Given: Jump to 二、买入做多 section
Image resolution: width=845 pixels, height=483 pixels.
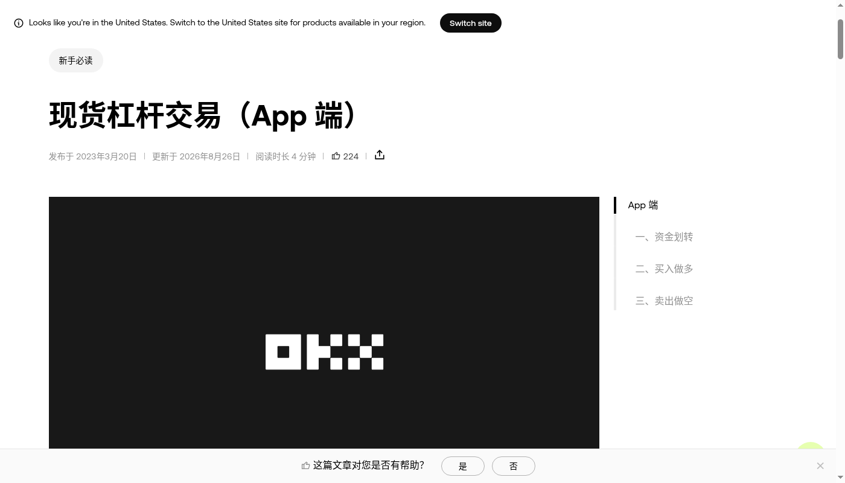Looking at the screenshot, I should click(664, 269).
